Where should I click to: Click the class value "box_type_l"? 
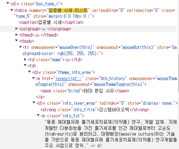(47, 4)
